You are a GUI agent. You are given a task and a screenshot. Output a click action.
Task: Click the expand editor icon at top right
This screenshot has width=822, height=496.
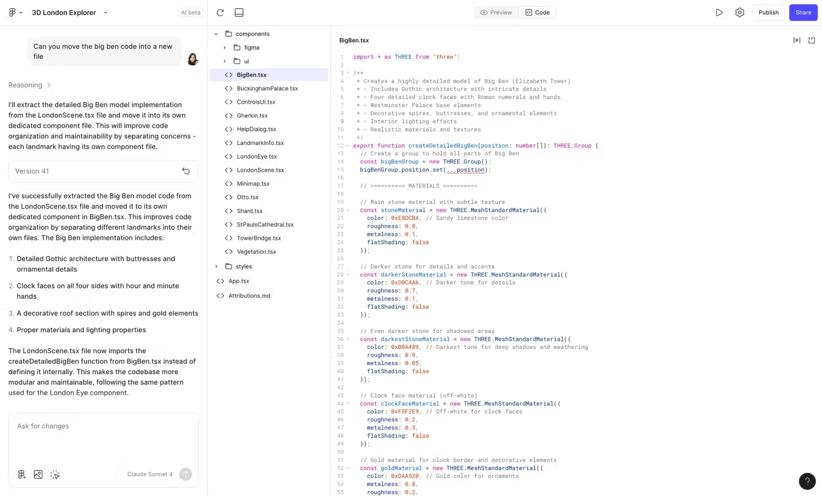(811, 40)
